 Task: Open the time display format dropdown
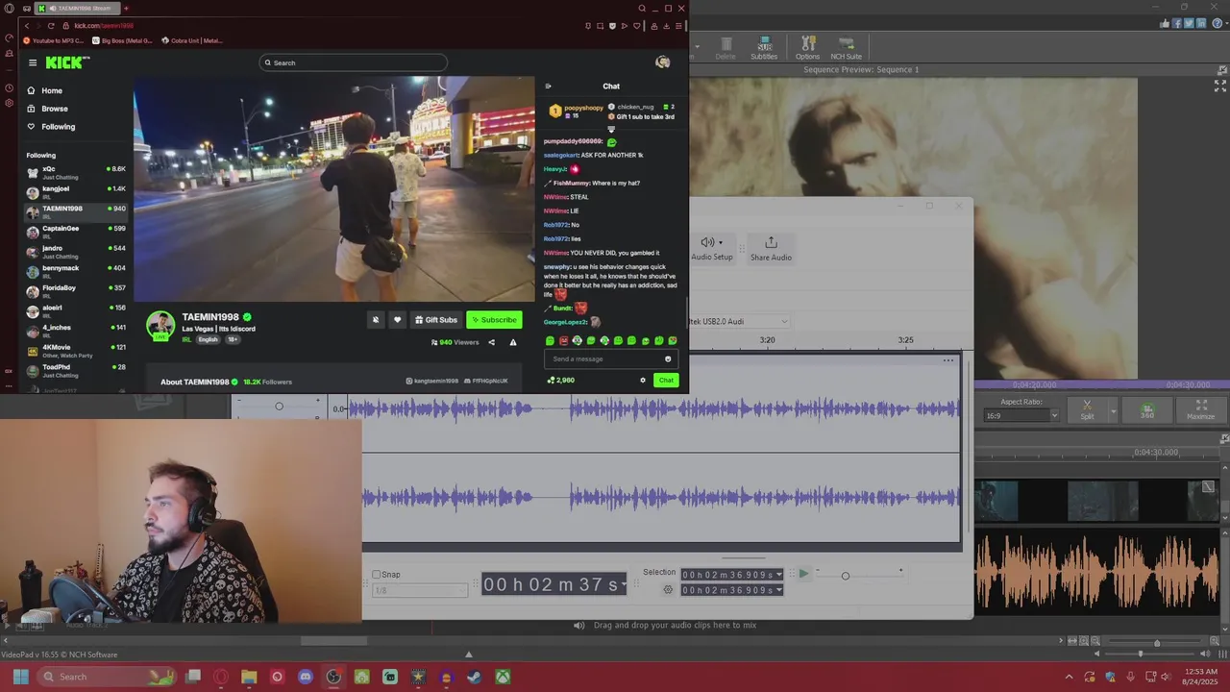click(x=625, y=584)
